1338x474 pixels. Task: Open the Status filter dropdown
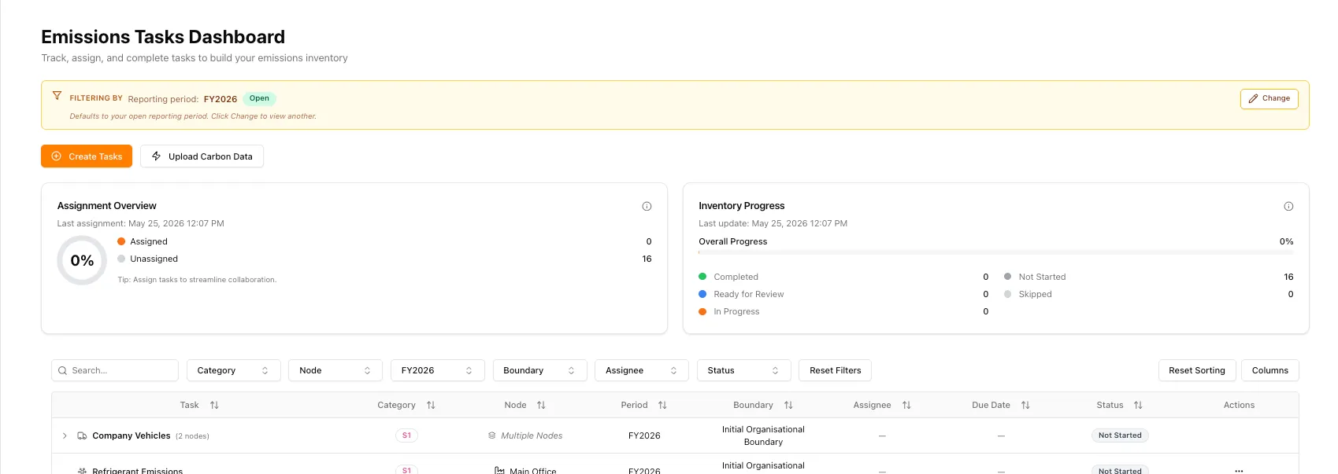tap(744, 370)
